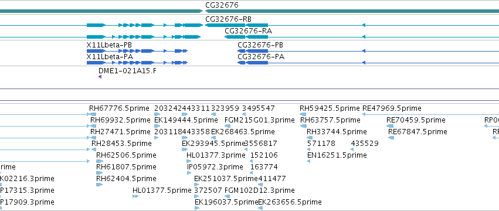
Task: Select the FGM215G01.3prime label
Action: pos(260,120)
